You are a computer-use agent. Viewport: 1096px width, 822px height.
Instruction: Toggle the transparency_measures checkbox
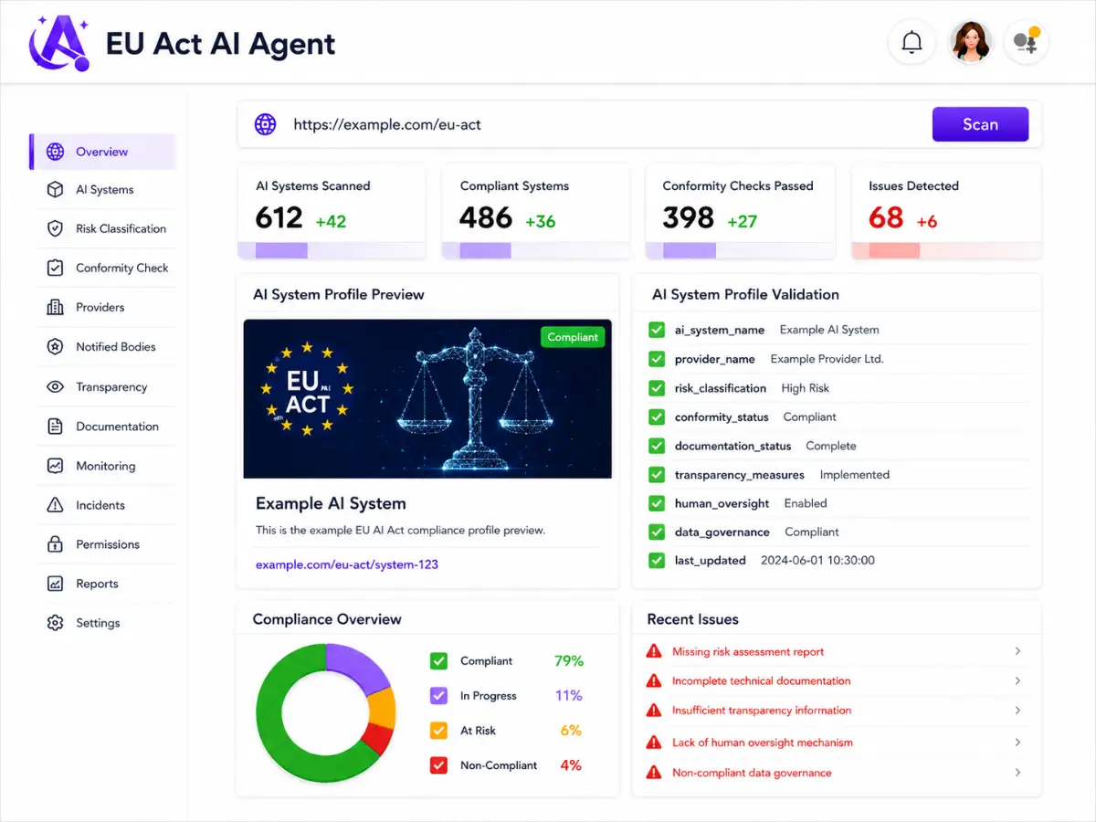(656, 475)
